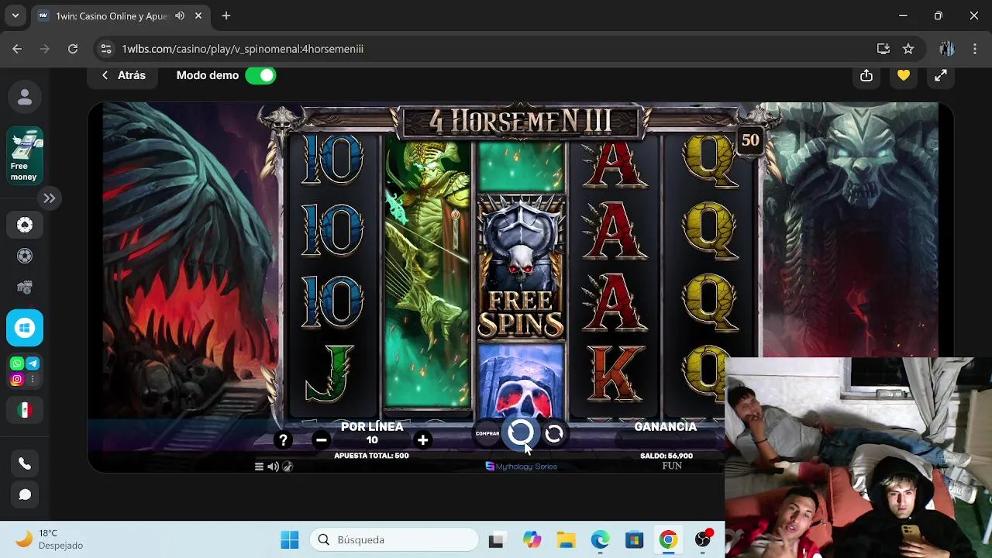Open the Telegram social icon
Viewport: 992px width, 558px height.
click(x=33, y=363)
